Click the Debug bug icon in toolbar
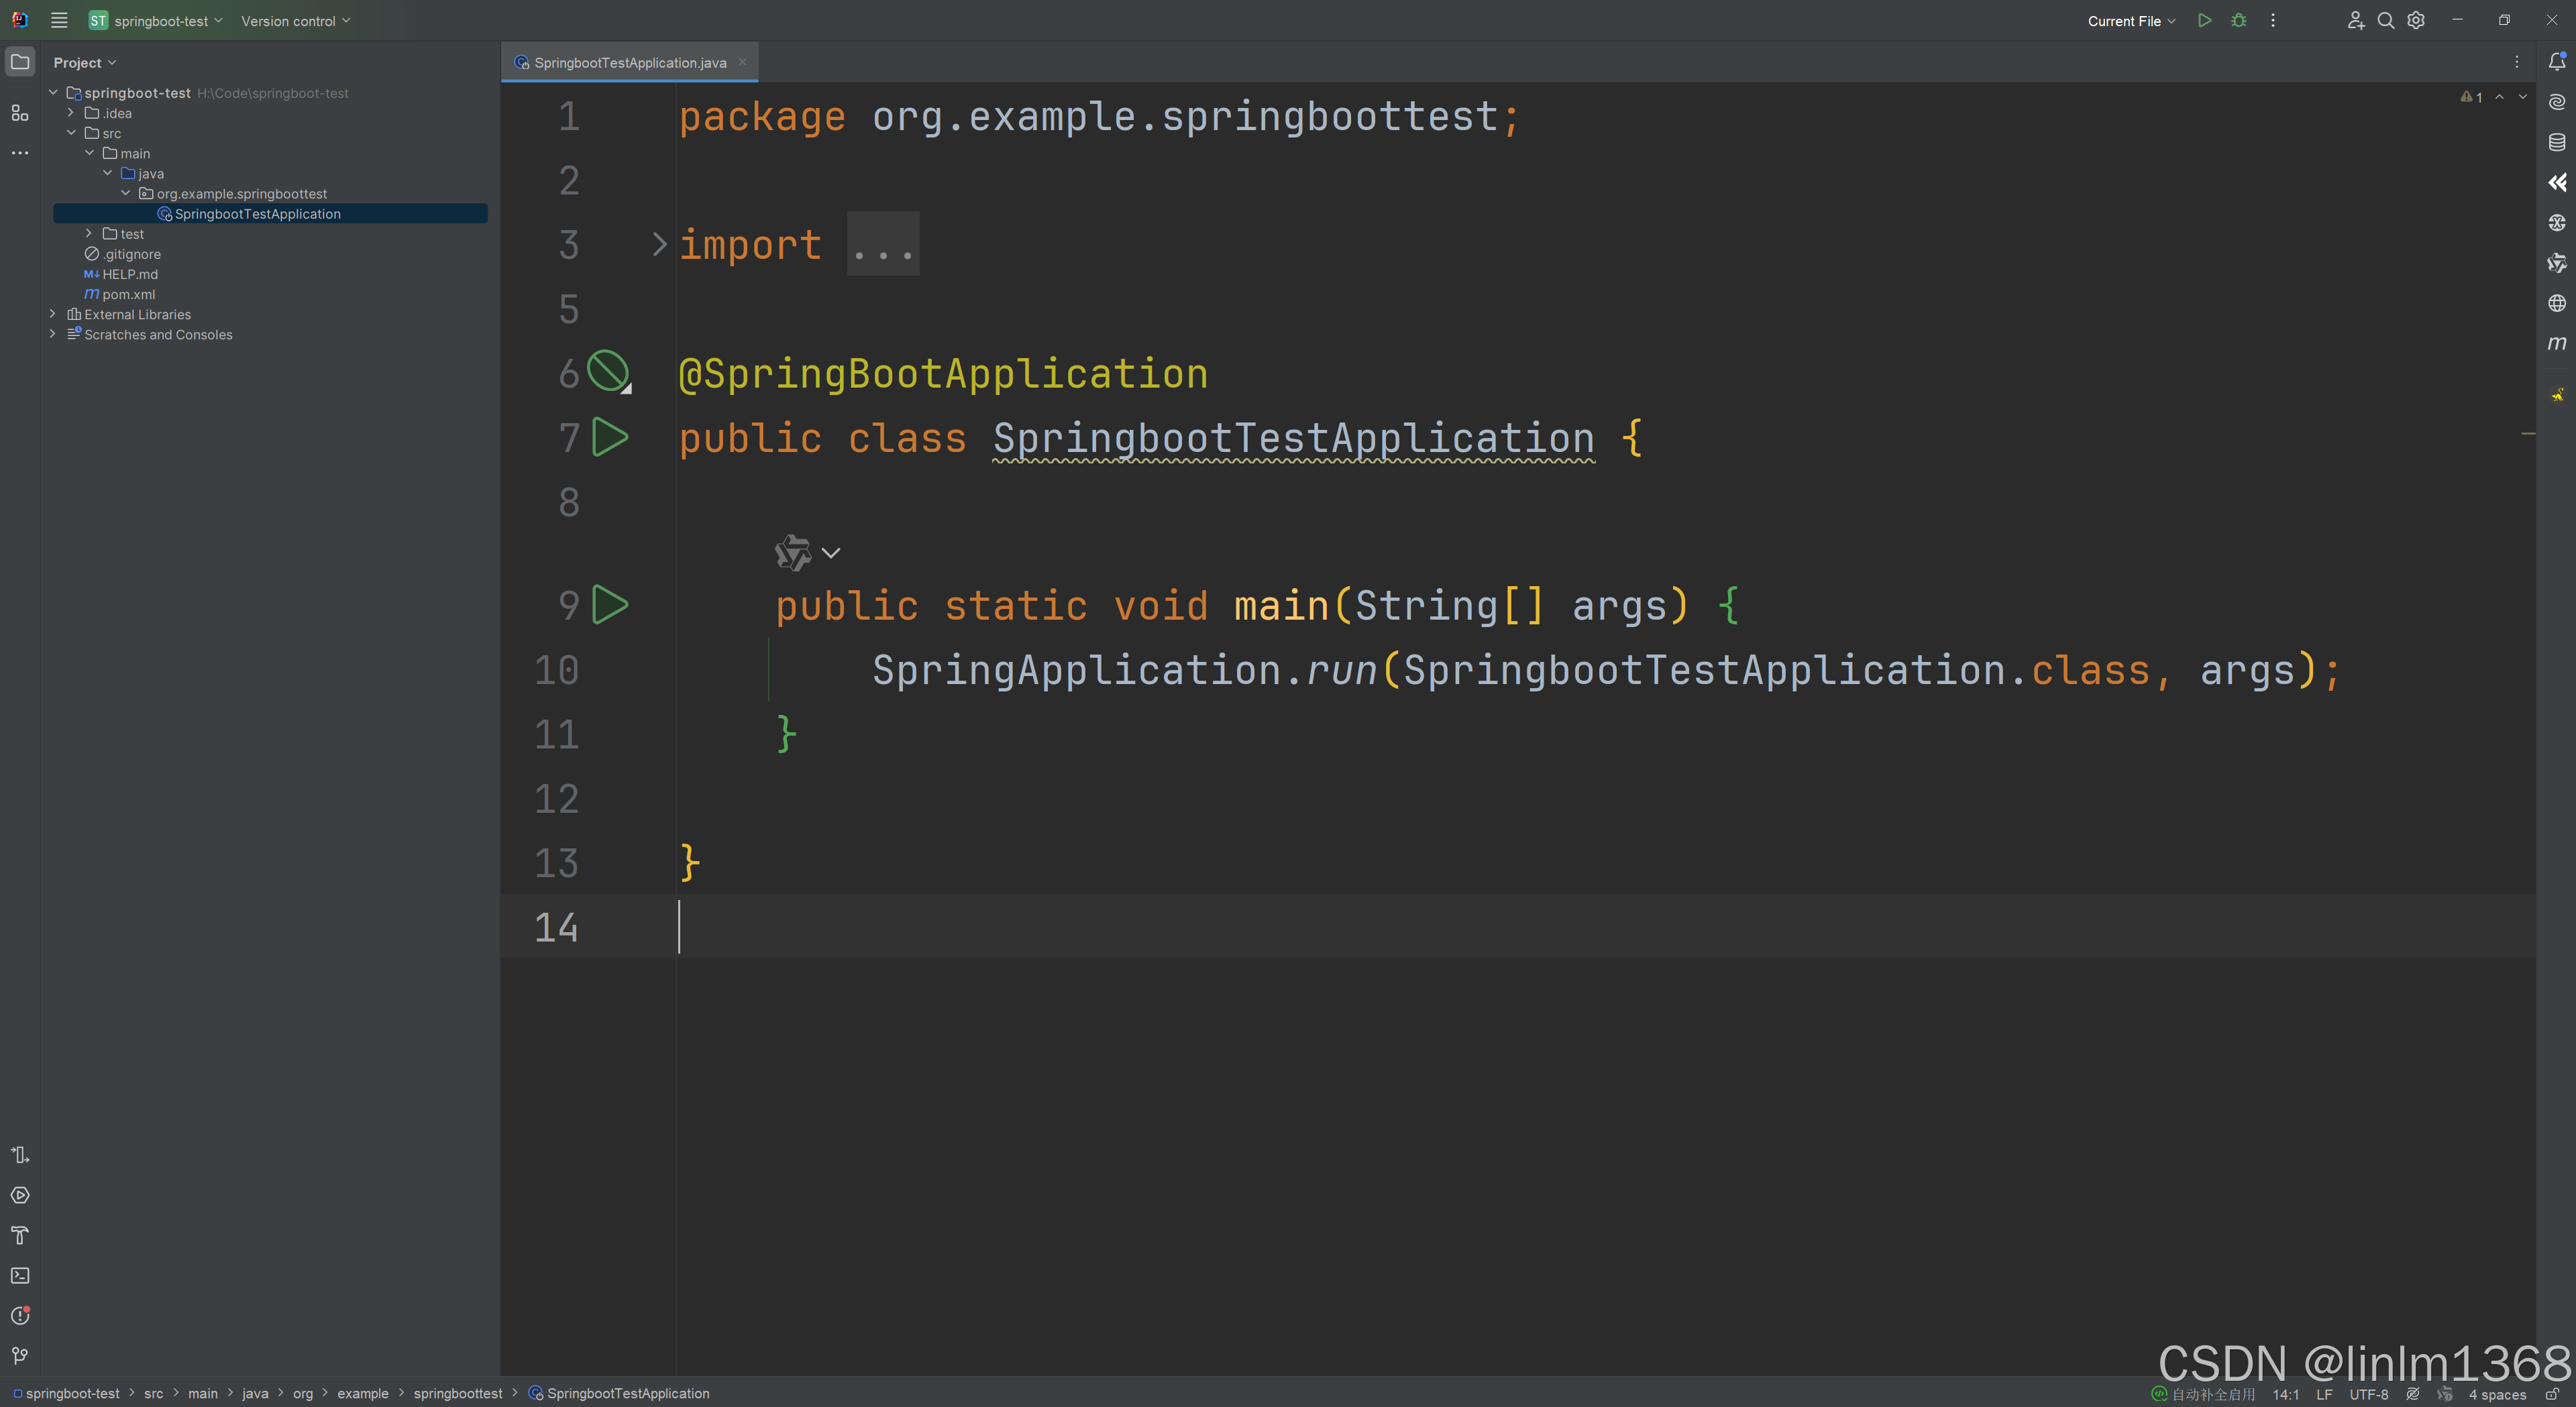This screenshot has height=1407, width=2576. coord(2238,21)
